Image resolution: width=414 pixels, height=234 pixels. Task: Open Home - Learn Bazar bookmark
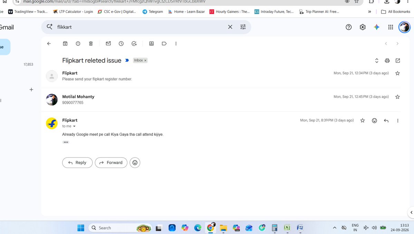click(186, 12)
